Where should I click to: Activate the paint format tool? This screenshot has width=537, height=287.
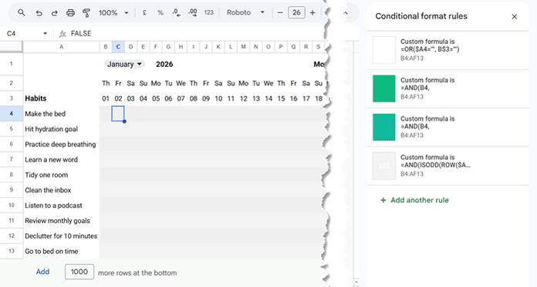click(86, 13)
